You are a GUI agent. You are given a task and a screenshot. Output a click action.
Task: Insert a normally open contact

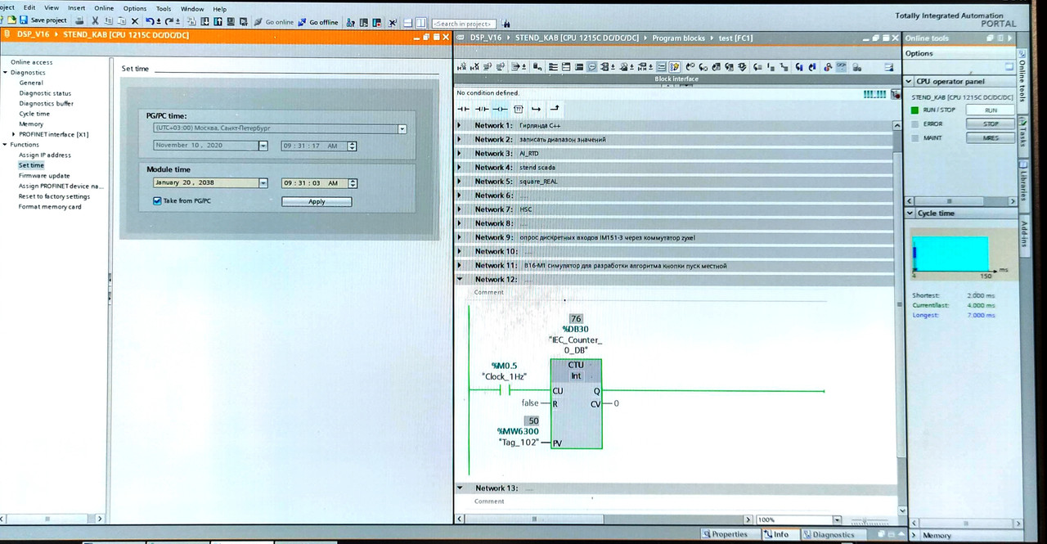click(x=463, y=109)
